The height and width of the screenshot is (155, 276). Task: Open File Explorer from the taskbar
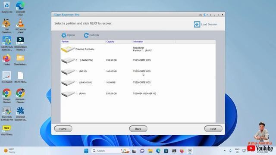click(150, 151)
